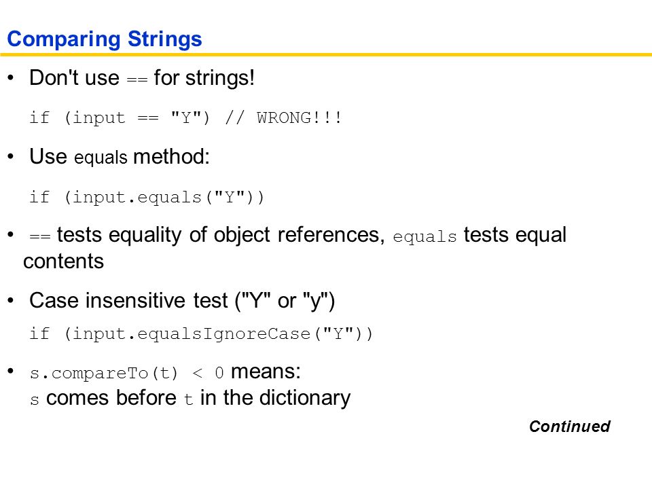Click the == symbol starting the third bullet

point(40,236)
